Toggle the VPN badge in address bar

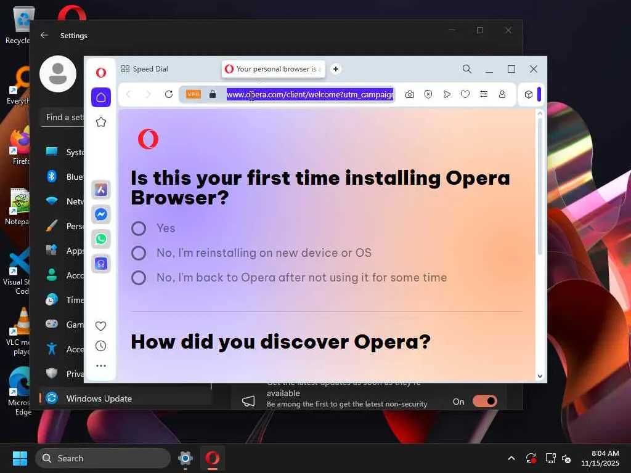tap(193, 94)
